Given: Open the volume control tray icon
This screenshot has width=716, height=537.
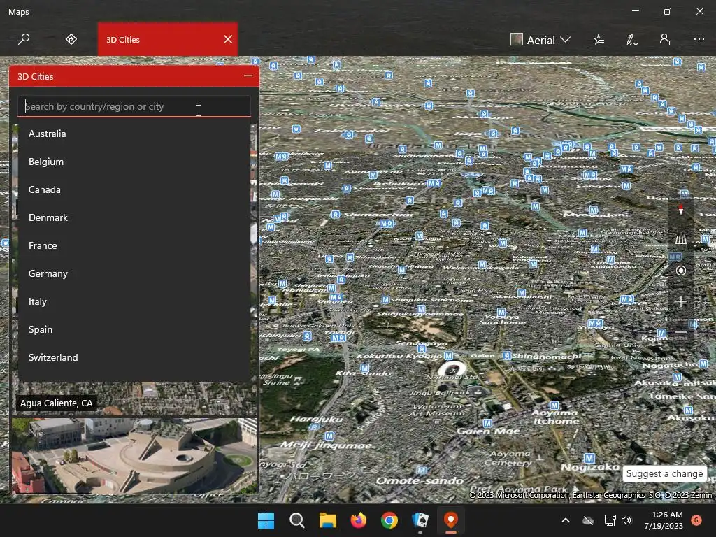Looking at the screenshot, I should (x=626, y=520).
